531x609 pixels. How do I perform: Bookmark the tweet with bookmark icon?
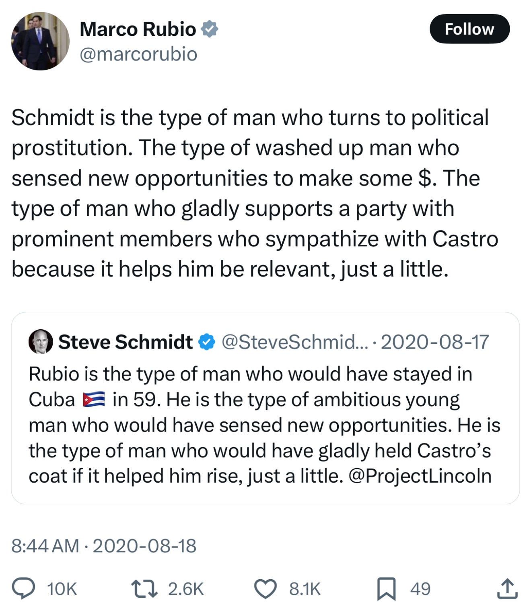tap(386, 588)
